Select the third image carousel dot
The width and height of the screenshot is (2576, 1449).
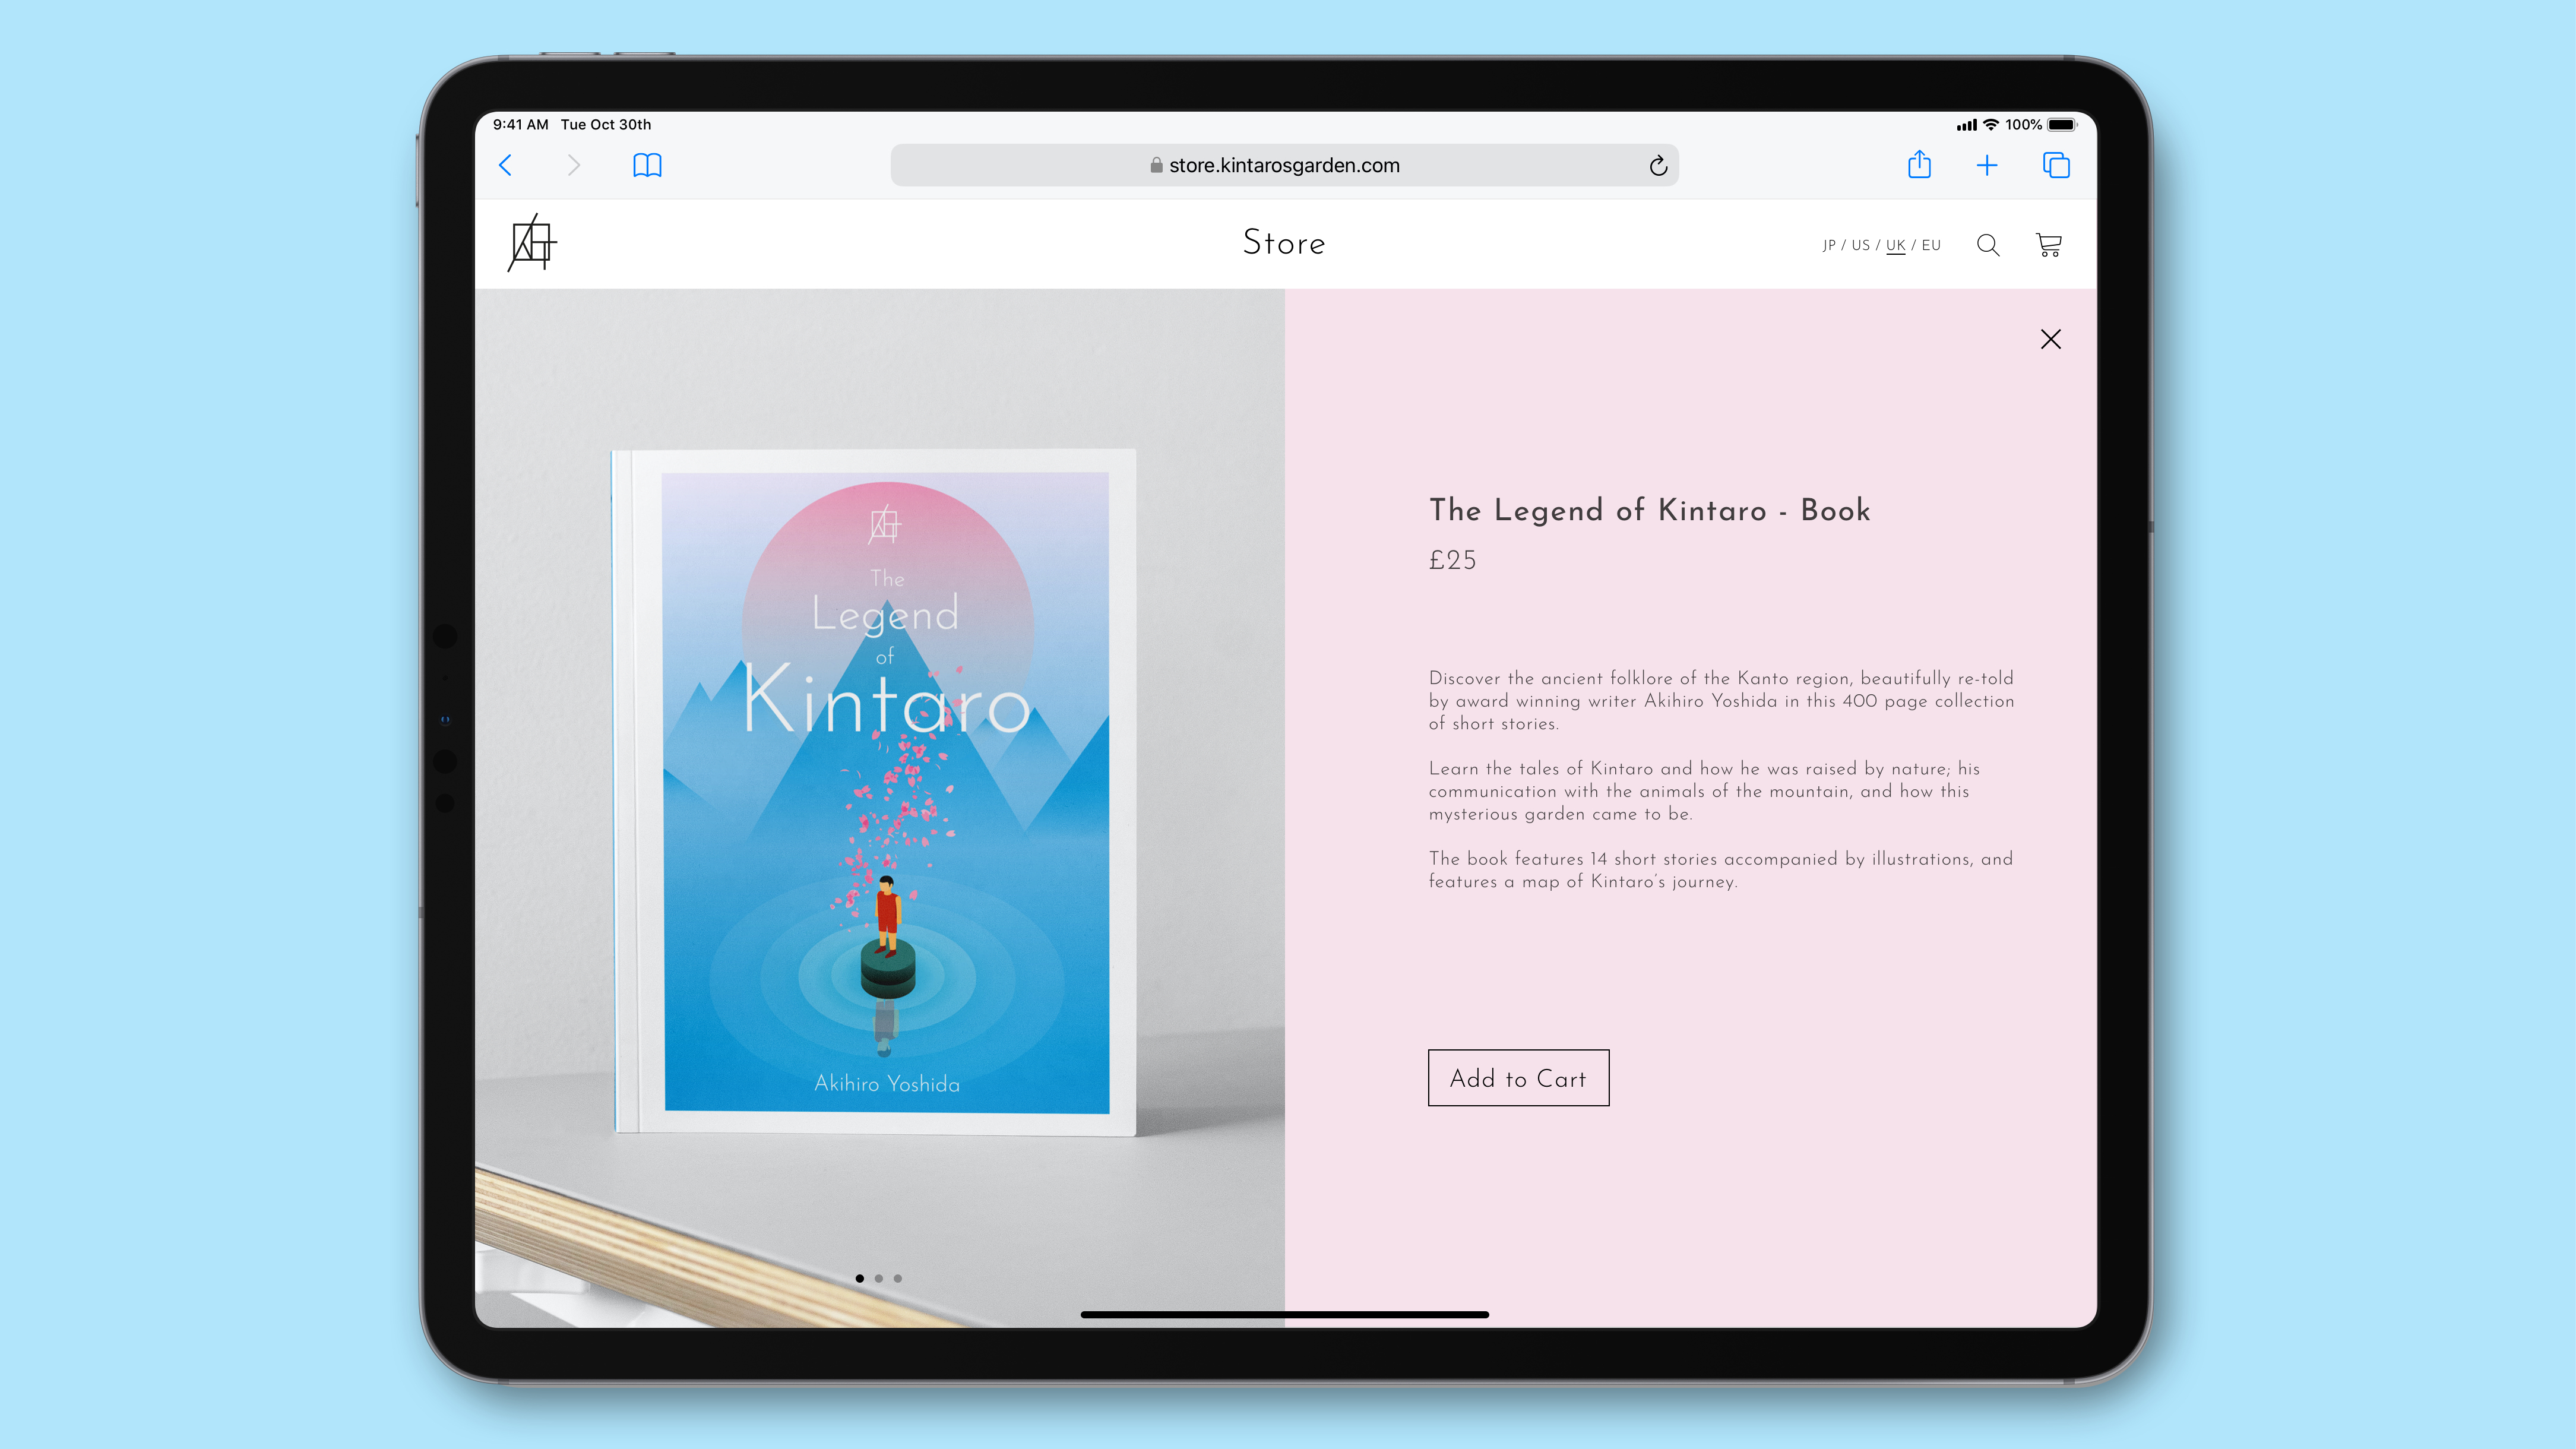(897, 1278)
